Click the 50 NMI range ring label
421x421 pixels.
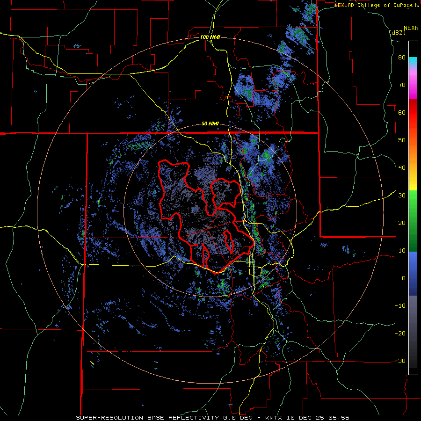(210, 124)
